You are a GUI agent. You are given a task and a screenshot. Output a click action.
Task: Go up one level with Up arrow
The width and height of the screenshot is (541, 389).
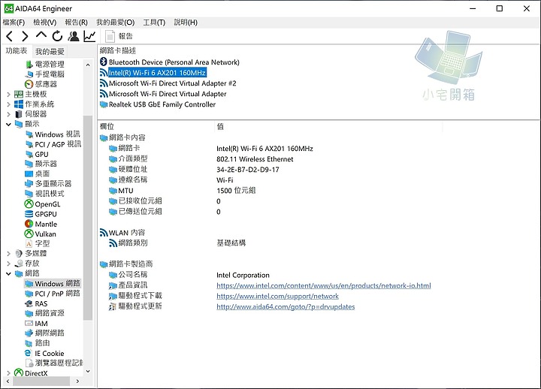pos(41,35)
